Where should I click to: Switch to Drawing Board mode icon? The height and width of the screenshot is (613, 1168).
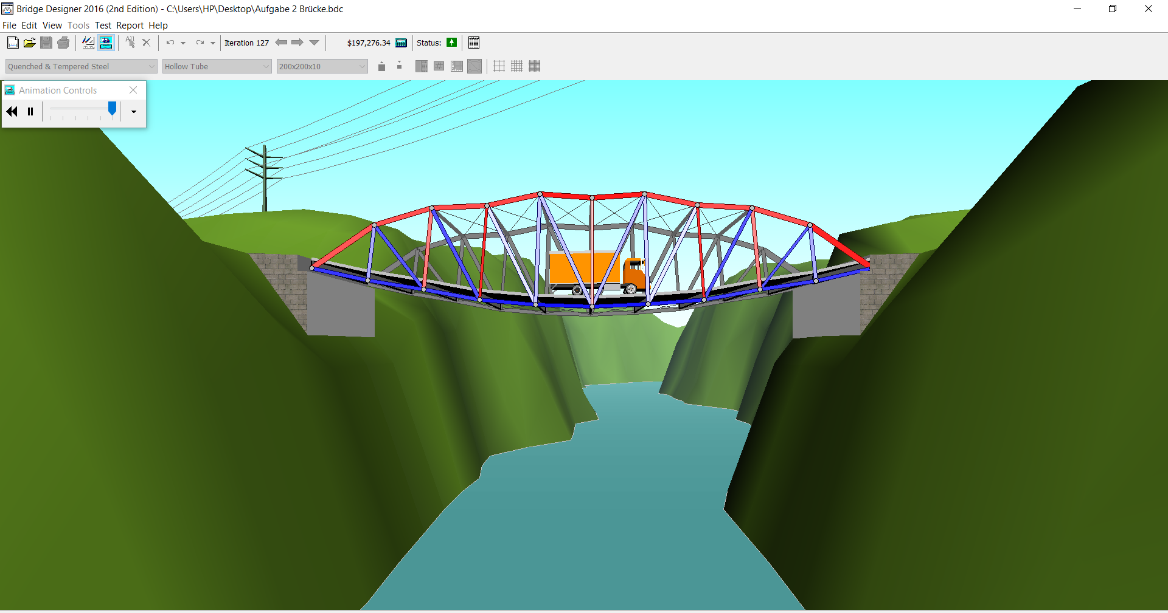click(88, 43)
